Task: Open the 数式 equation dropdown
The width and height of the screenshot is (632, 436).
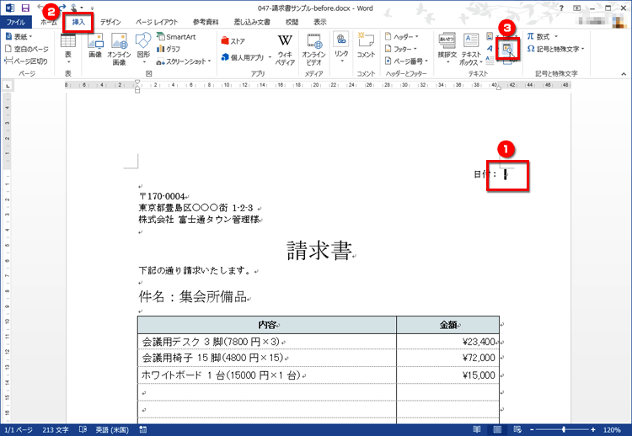Action: click(543, 37)
